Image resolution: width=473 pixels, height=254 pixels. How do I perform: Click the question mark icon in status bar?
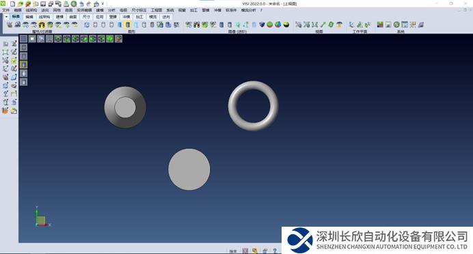click(x=275, y=251)
